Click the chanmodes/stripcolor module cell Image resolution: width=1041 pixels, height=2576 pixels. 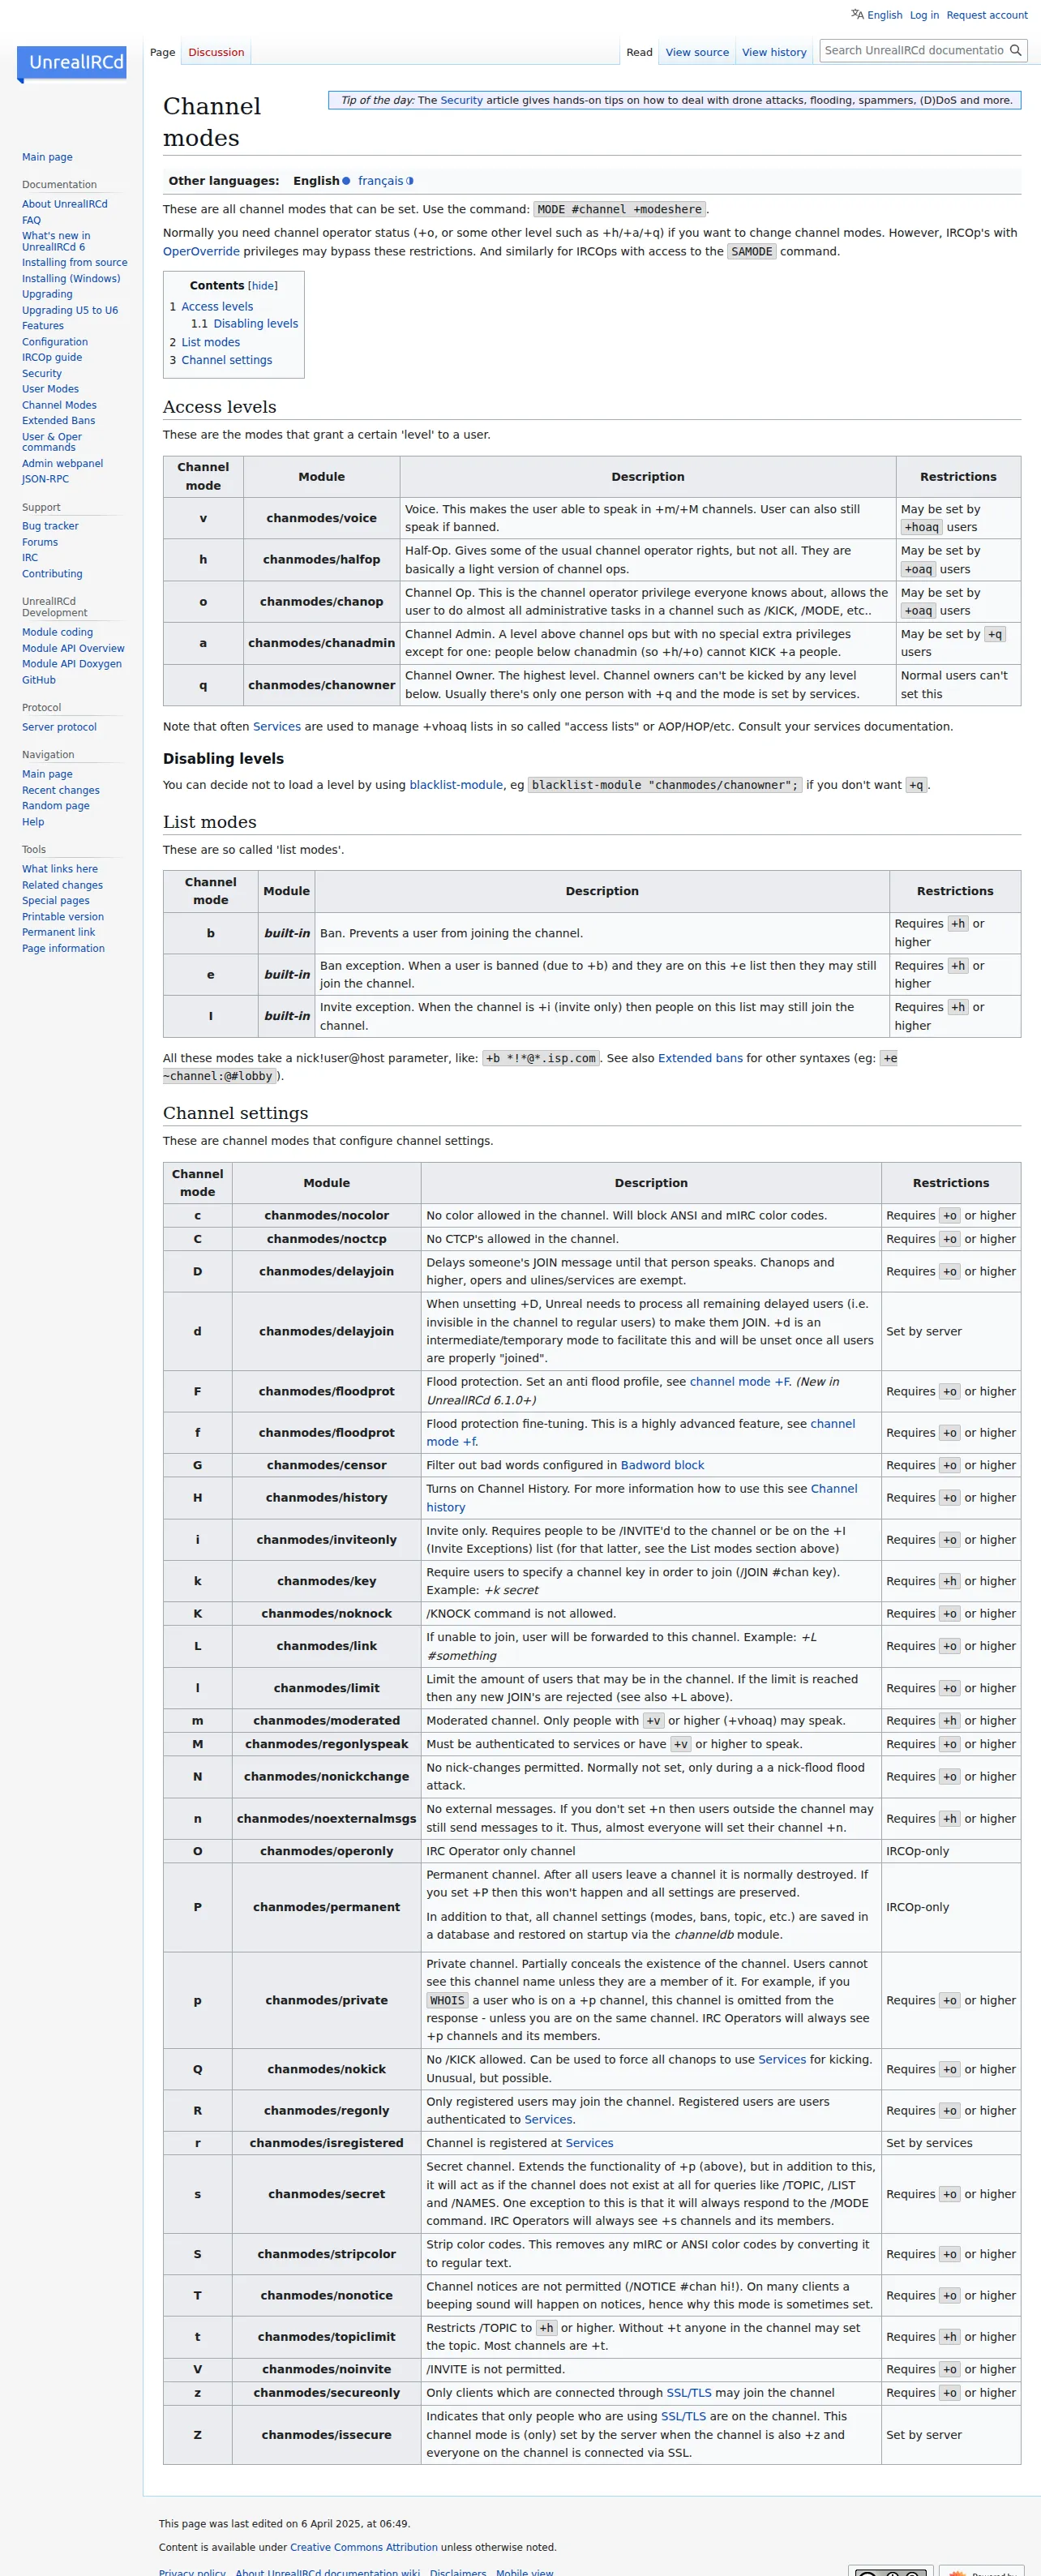click(326, 2254)
